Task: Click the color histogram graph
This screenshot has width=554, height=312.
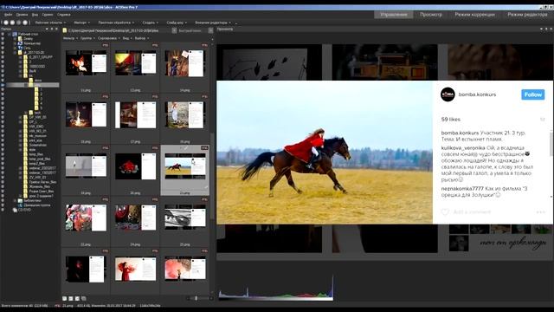Action: click(275, 287)
